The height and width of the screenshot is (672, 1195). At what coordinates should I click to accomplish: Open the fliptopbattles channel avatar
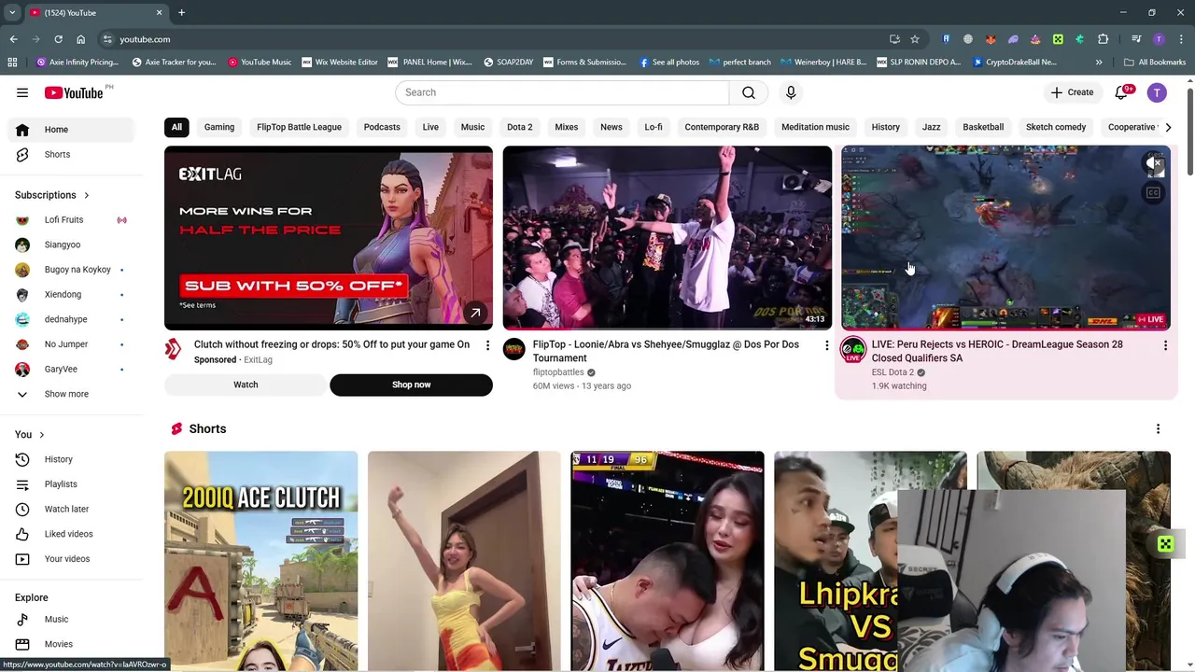click(x=513, y=349)
